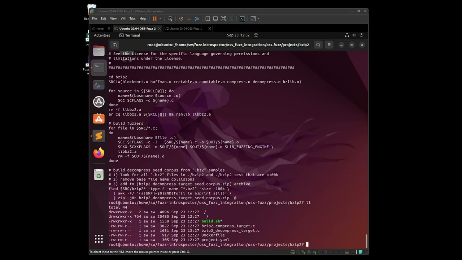Open the Activities overview
Viewport: 462px width, 260px height.
click(102, 35)
